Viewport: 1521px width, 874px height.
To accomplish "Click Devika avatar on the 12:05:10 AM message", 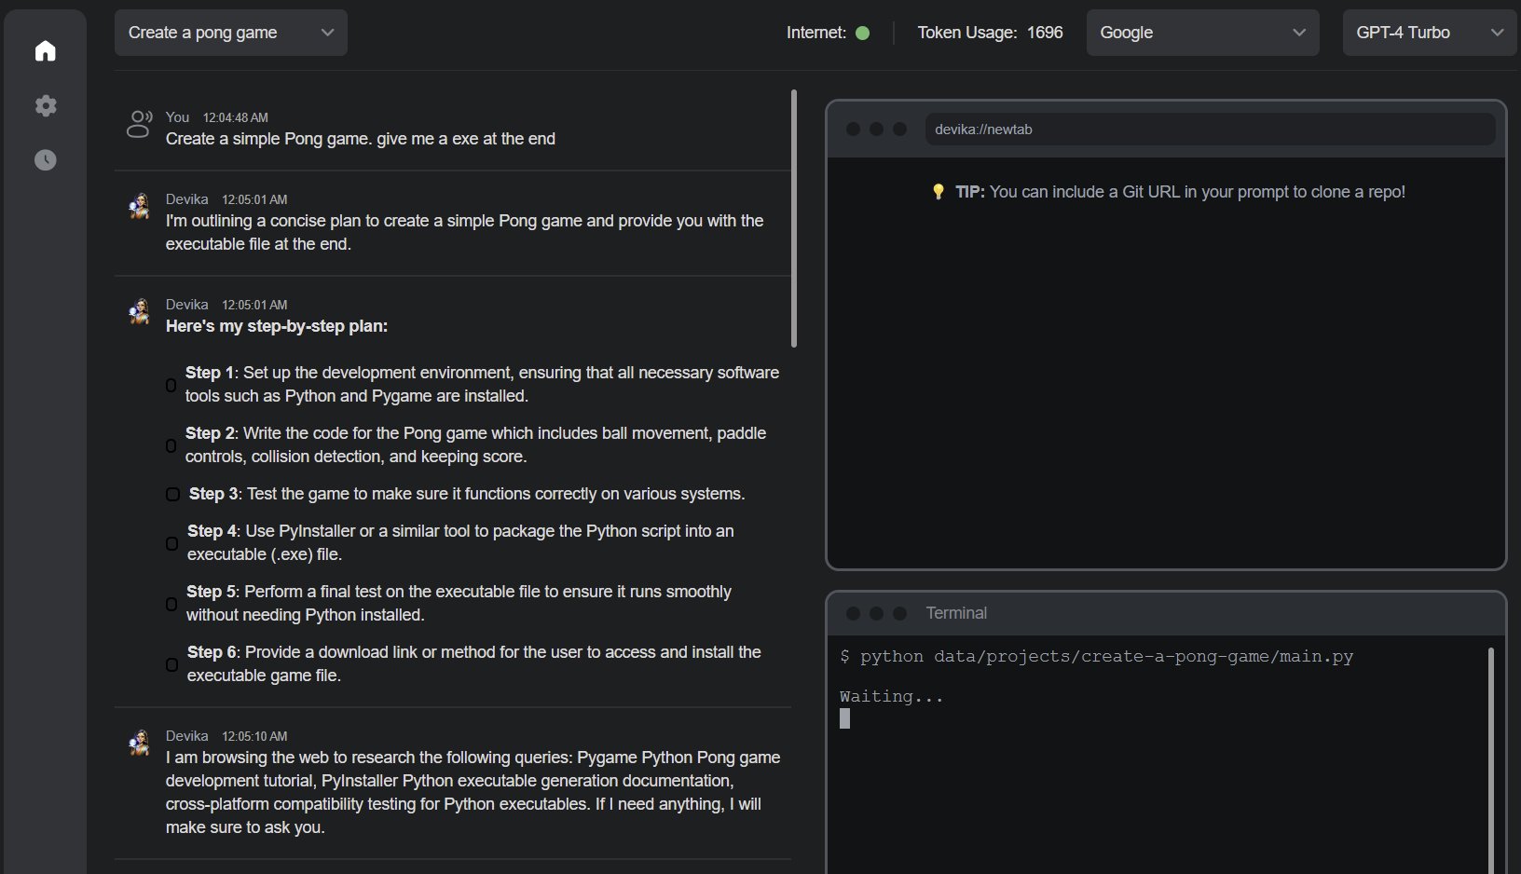I will pos(140,743).
